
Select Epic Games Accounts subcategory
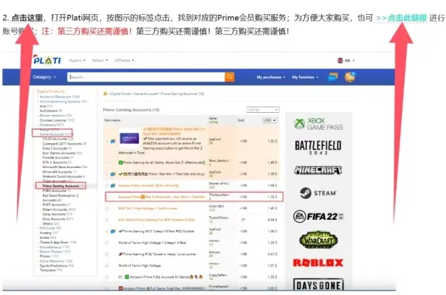click(x=62, y=153)
